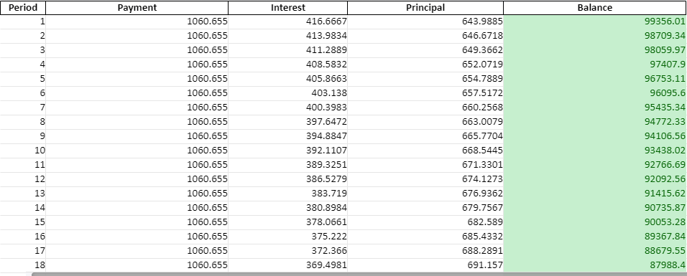Click principal cell 682.589

tap(425, 222)
